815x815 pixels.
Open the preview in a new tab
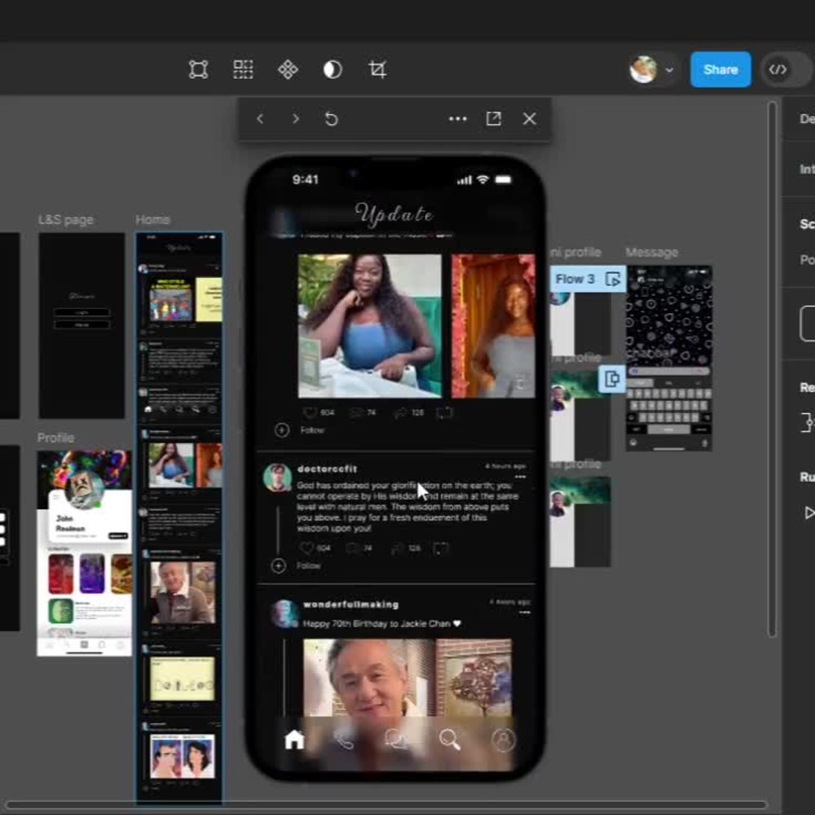pyautogui.click(x=493, y=118)
